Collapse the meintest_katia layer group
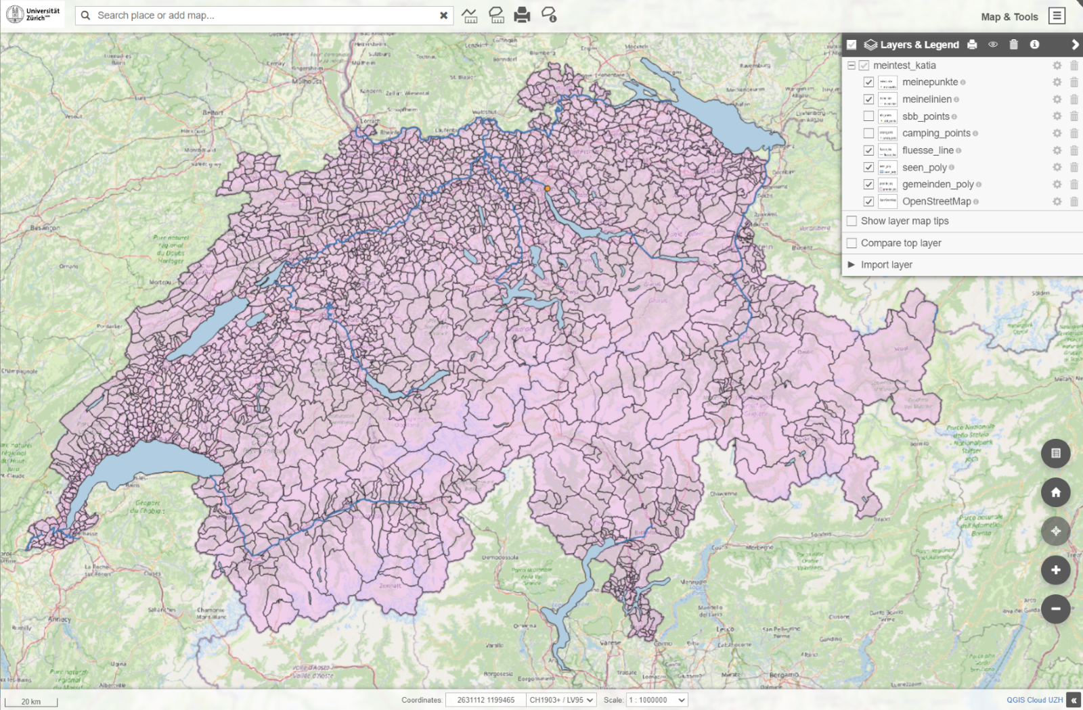The height and width of the screenshot is (710, 1083). coord(852,66)
